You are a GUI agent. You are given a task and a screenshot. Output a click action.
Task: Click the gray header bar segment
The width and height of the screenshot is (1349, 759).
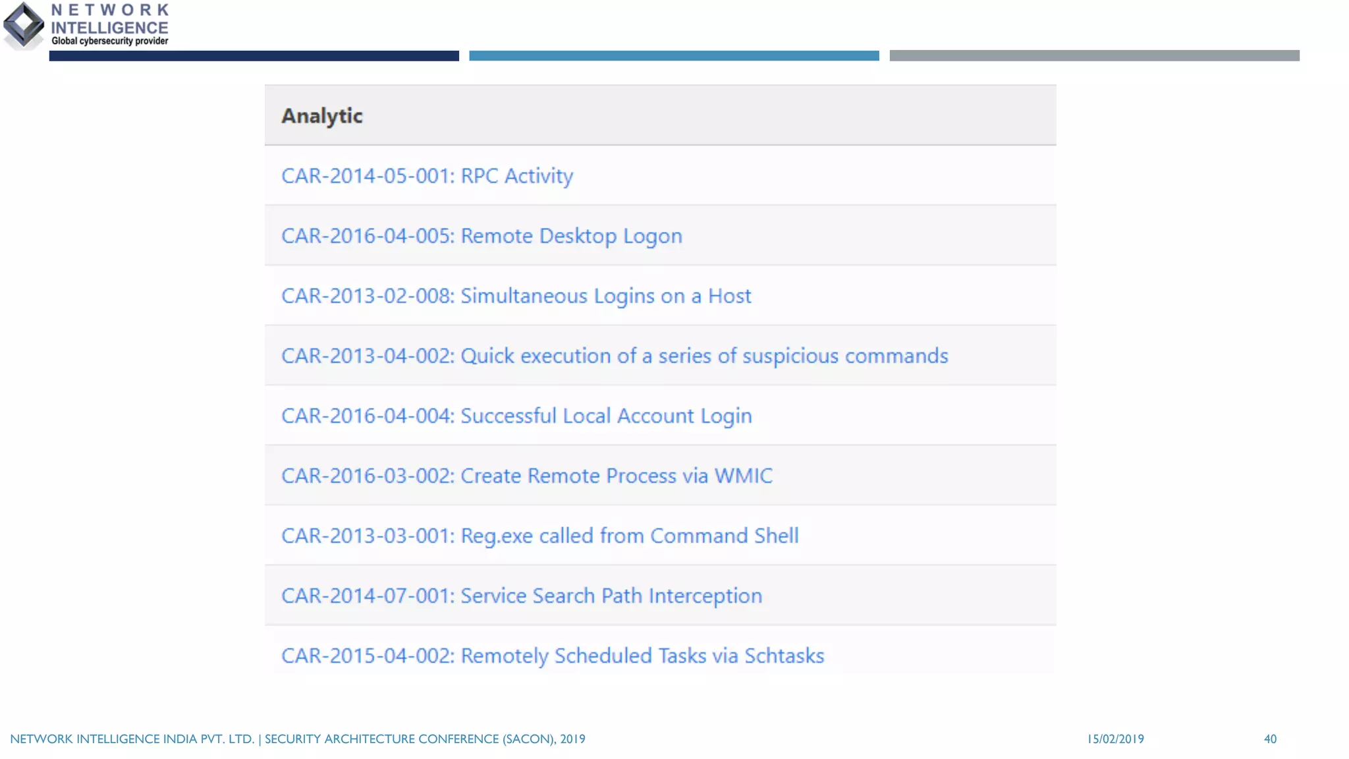pyautogui.click(x=1094, y=56)
